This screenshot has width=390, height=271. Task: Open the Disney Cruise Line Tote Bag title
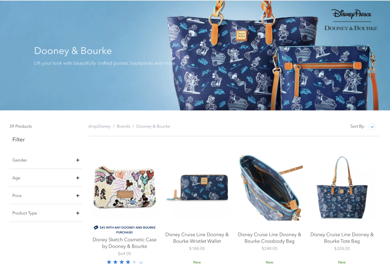342,238
